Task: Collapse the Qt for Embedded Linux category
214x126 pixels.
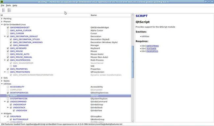Action: pyautogui.click(x=2, y=25)
